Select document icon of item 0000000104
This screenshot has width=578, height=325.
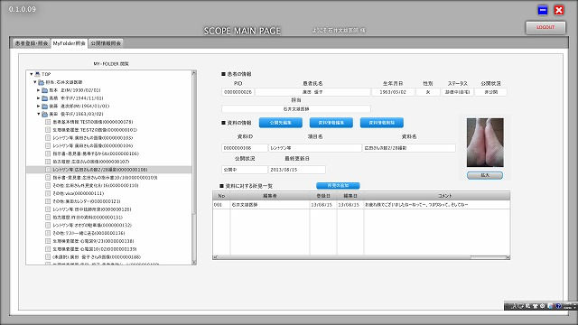(48, 146)
